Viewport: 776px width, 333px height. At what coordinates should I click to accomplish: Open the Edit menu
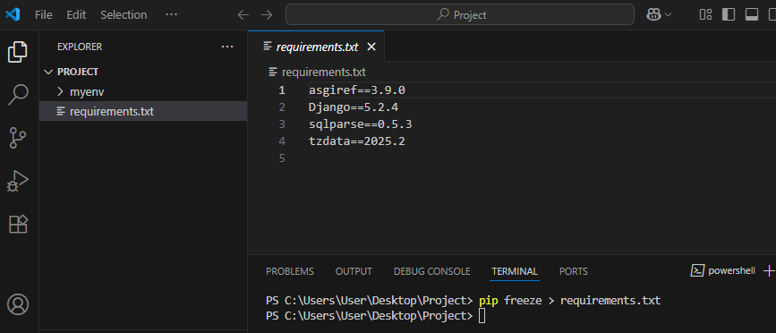click(76, 15)
